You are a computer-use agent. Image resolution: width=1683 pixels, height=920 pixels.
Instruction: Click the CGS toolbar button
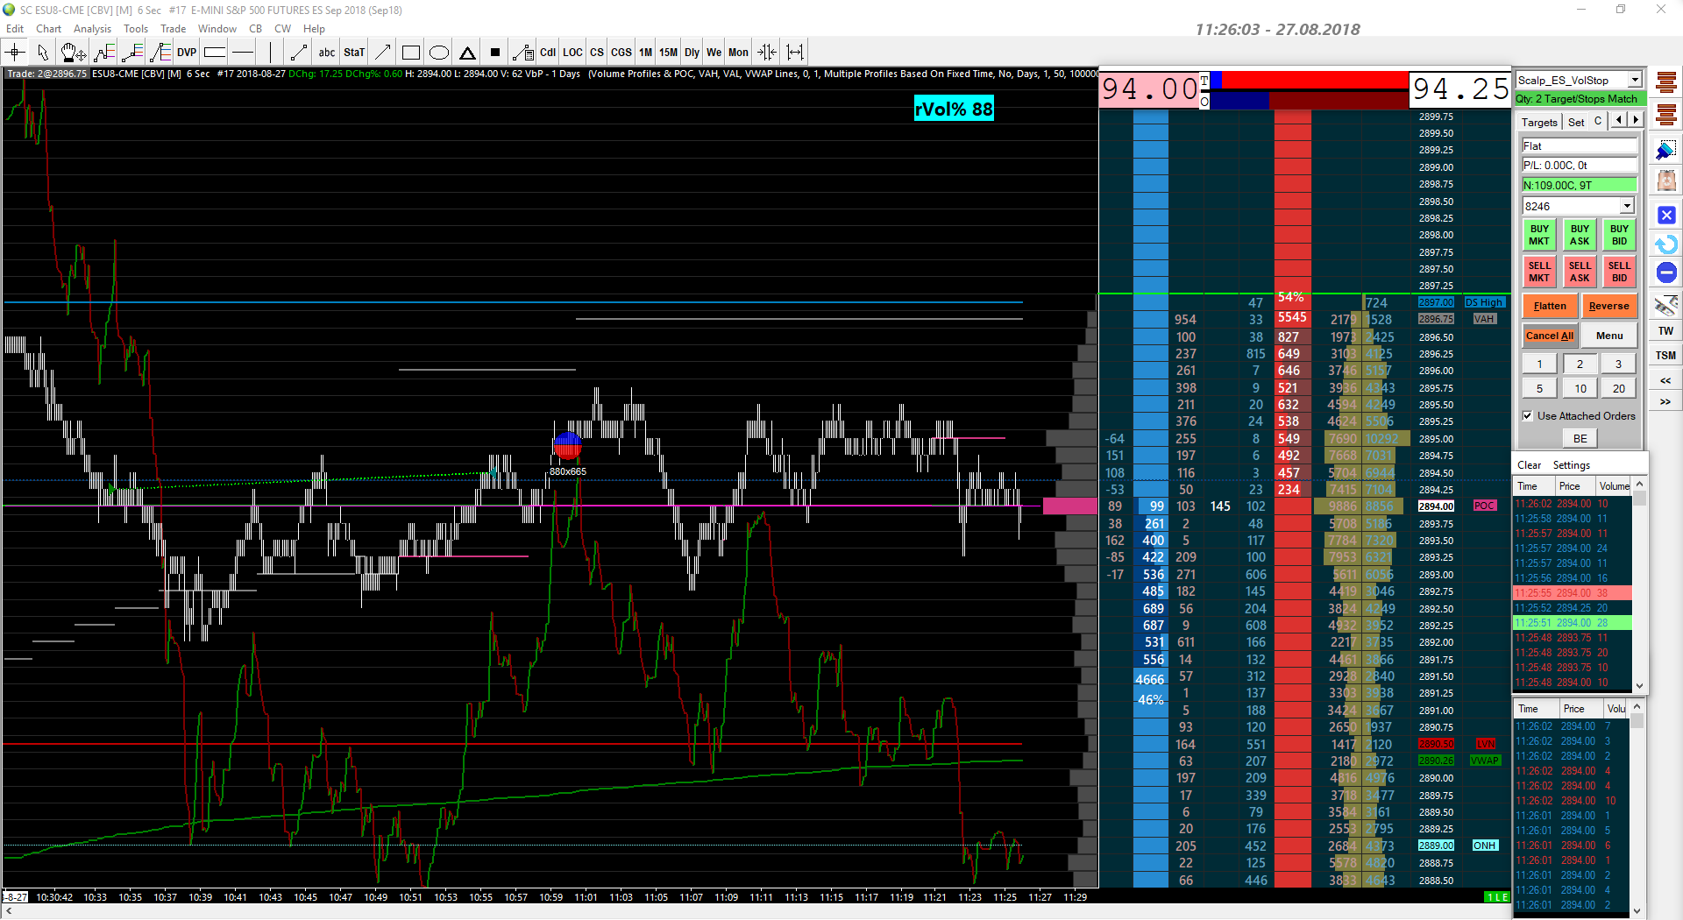click(621, 53)
